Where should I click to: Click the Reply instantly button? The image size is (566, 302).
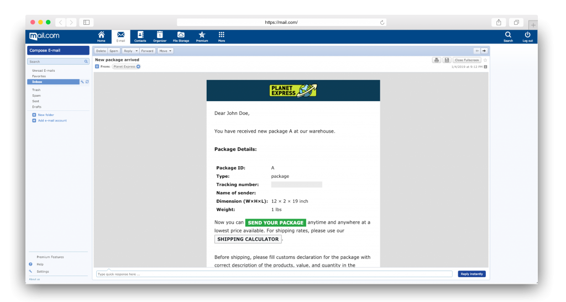point(471,274)
